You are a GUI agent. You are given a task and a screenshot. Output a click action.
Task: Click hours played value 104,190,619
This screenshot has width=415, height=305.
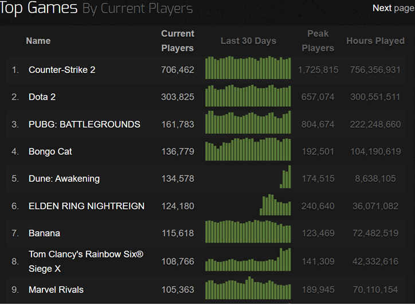click(x=375, y=151)
